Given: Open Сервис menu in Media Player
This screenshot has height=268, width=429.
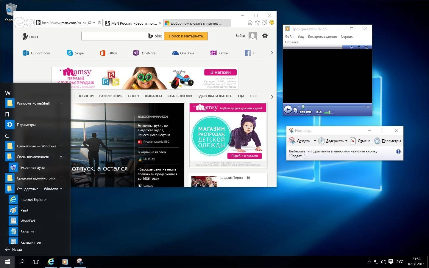Looking at the screenshot, I should 347,37.
